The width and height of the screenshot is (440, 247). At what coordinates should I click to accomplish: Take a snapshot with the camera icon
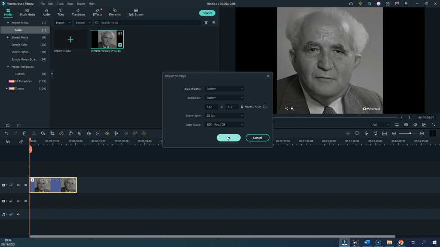pyautogui.click(x=406, y=125)
